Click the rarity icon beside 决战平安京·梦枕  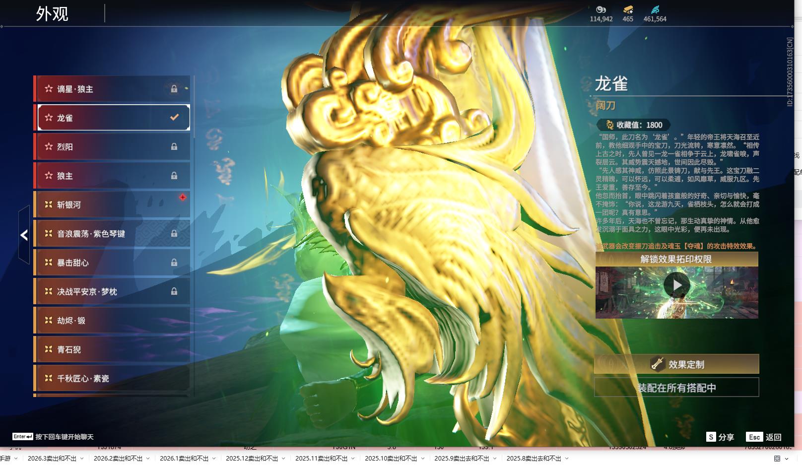pos(49,291)
